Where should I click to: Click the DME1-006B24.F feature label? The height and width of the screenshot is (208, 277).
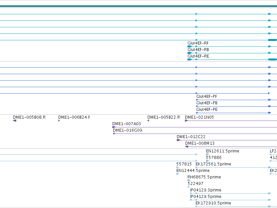(x=74, y=117)
